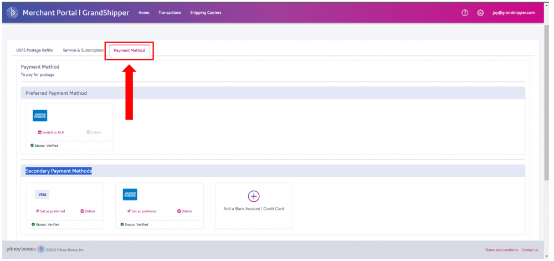Click 'Status: Verified' on the VISA card
This screenshot has height=261, width=554.
click(48, 224)
